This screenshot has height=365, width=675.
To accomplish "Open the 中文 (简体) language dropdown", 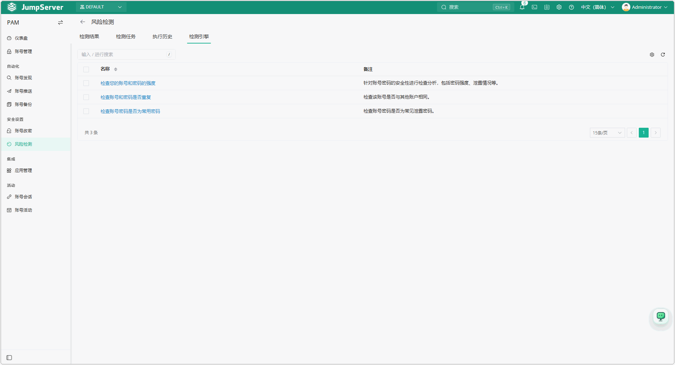I will tap(598, 7).
